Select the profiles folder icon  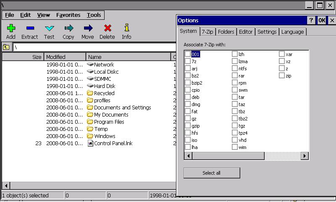90,100
